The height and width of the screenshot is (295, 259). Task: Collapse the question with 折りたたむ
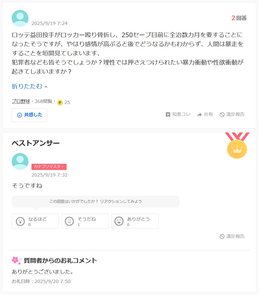(27, 86)
